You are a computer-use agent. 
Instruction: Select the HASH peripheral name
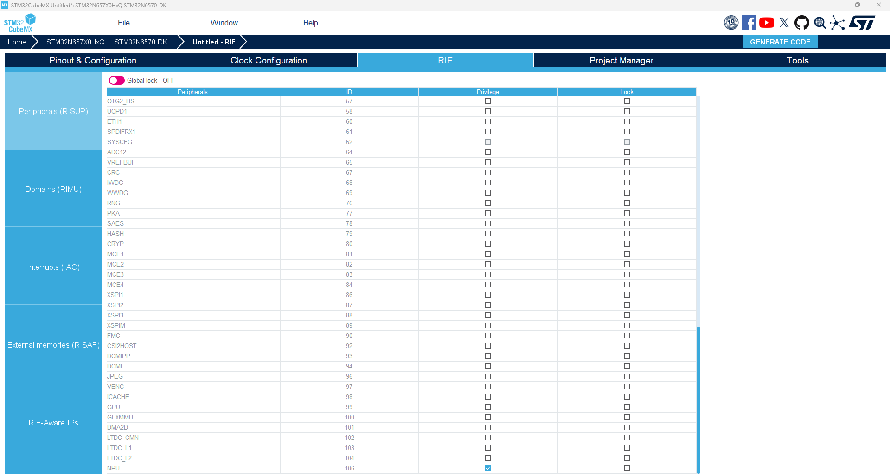115,234
